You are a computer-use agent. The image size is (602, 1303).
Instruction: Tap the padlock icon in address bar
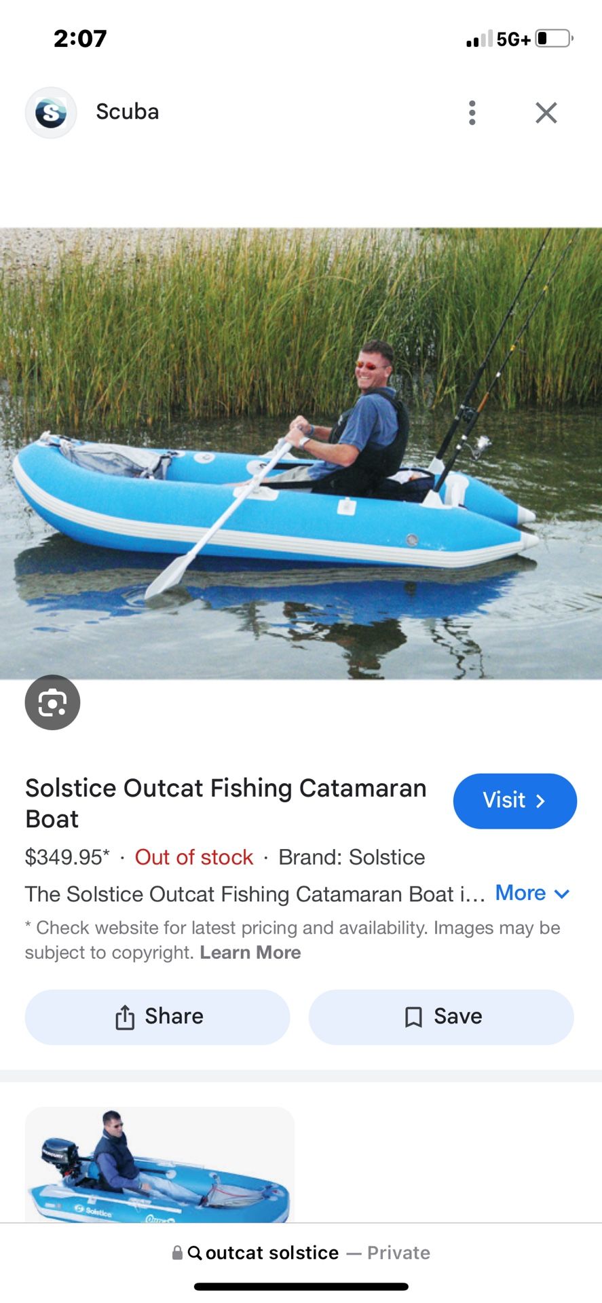coord(177,1253)
